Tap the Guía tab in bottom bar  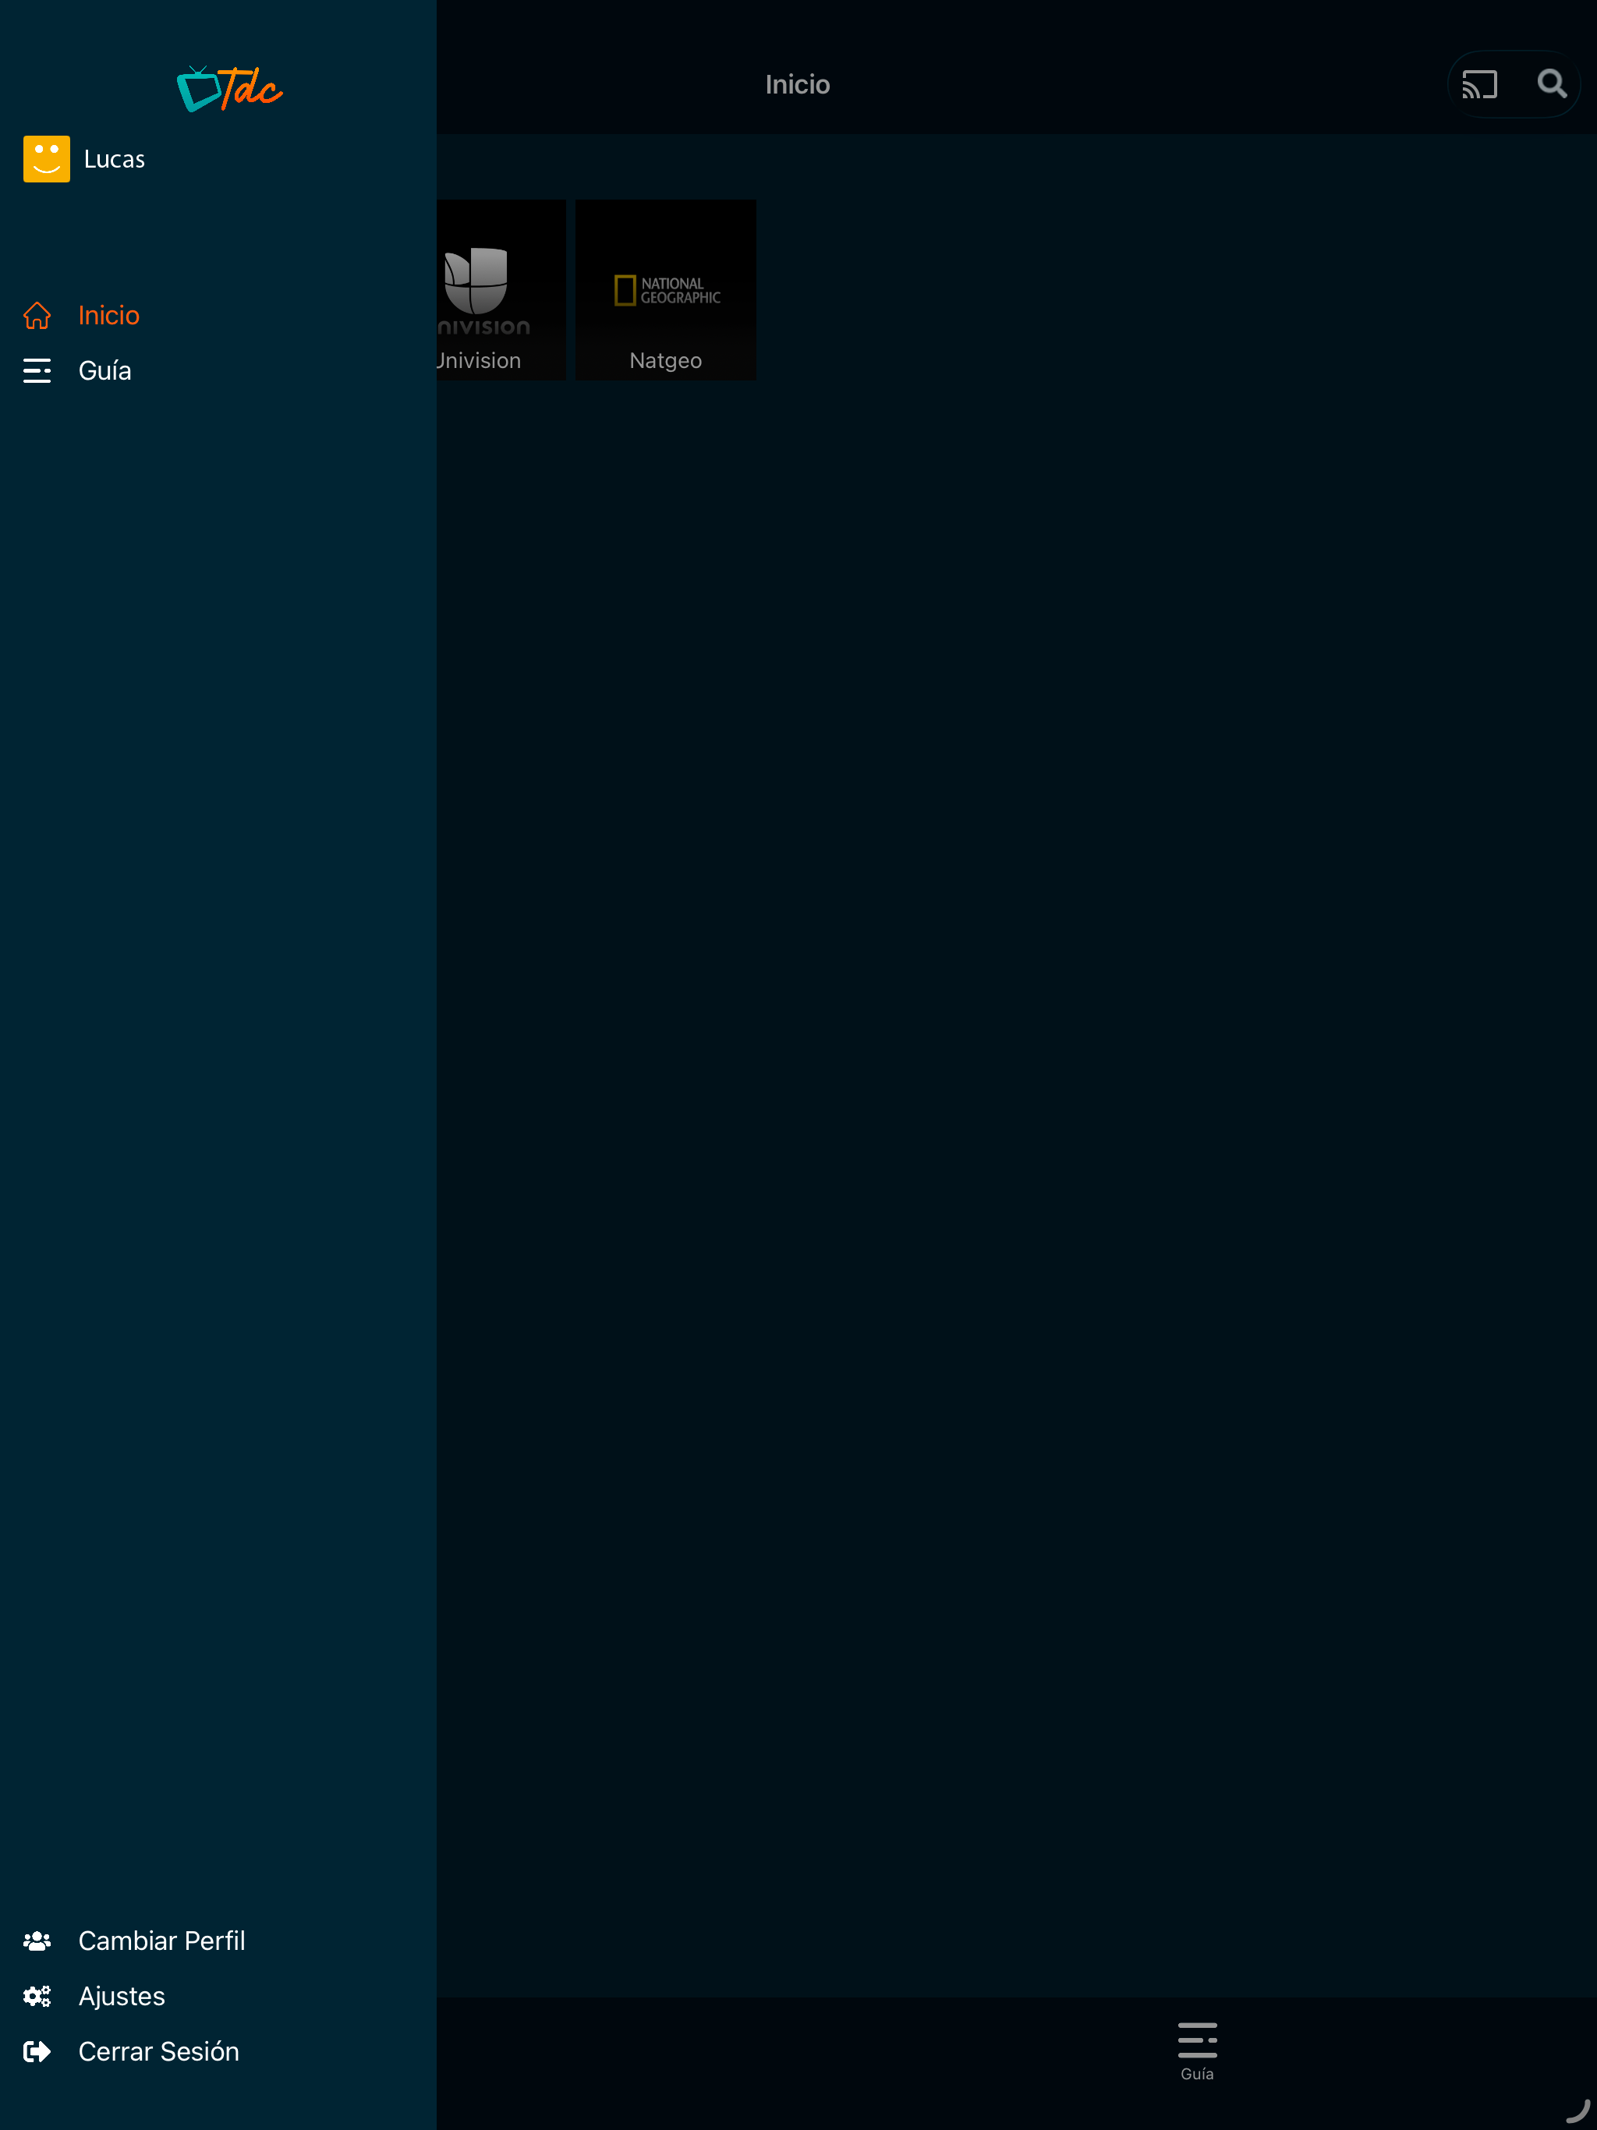(1197, 2052)
